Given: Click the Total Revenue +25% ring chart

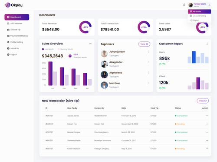Looking at the screenshot, I should click(x=85, y=27).
